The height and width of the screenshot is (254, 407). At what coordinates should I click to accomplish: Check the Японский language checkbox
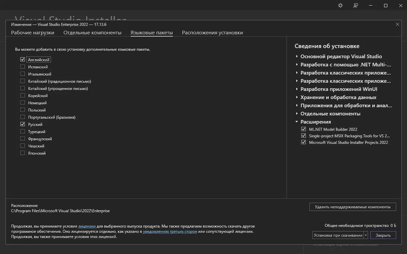pos(23,153)
